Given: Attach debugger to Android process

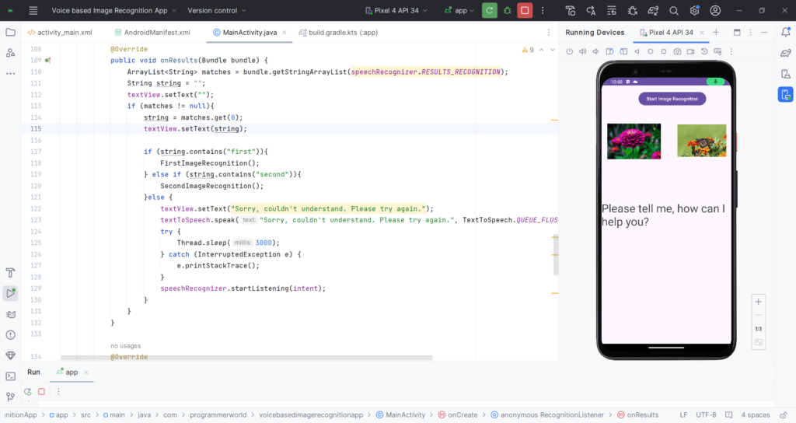Looking at the screenshot, I should 632,10.
